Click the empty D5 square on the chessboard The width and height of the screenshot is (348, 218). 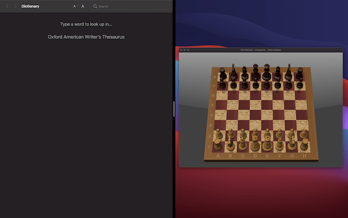pos(256,105)
